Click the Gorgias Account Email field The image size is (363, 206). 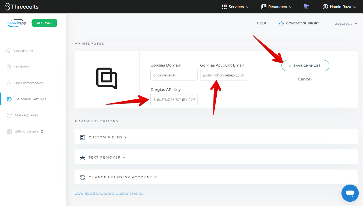point(224,75)
